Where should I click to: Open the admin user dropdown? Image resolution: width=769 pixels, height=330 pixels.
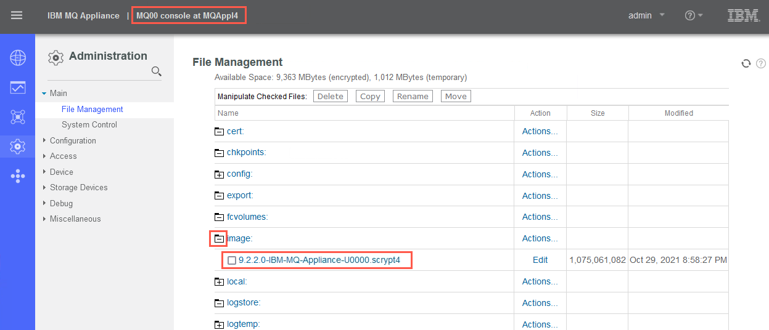(646, 15)
